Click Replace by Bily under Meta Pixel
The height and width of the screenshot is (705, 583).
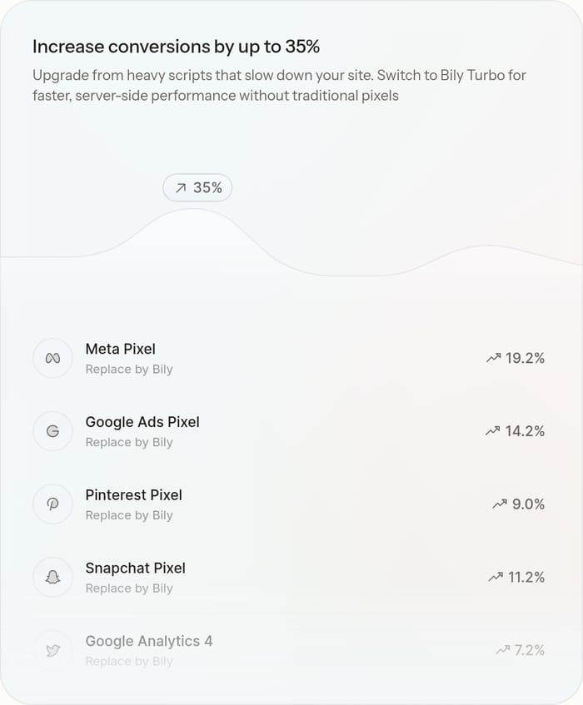click(x=129, y=369)
